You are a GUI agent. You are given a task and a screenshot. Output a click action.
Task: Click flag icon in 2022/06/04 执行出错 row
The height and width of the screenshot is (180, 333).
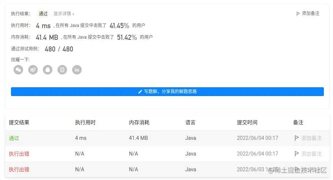tap(297, 154)
